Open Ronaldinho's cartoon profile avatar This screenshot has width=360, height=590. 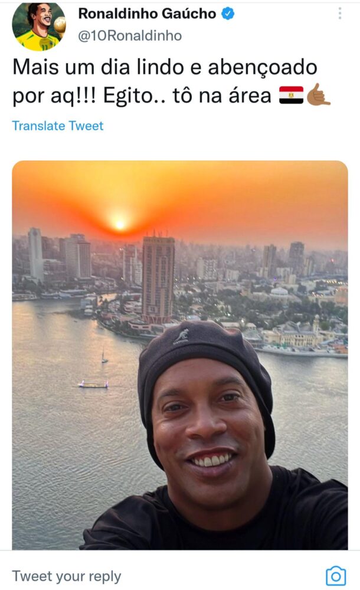[39, 26]
